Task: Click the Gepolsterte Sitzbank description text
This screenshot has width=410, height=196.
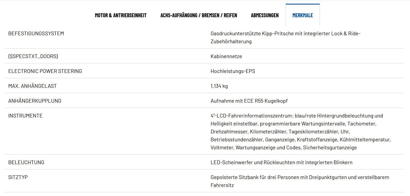Action: point(300,181)
